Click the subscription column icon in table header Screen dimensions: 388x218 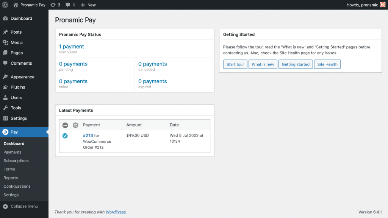tap(75, 125)
